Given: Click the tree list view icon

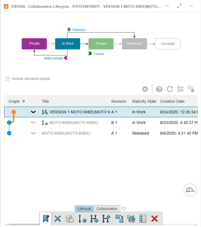Looking at the screenshot, I should click(x=180, y=89).
